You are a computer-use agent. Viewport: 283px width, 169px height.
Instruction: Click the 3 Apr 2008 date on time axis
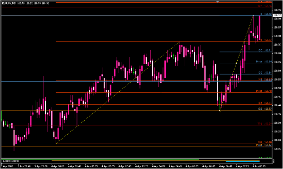pyautogui.click(x=7, y=166)
